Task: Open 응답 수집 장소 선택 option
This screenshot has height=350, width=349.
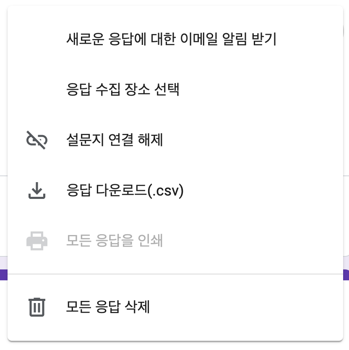Action: pos(175,89)
